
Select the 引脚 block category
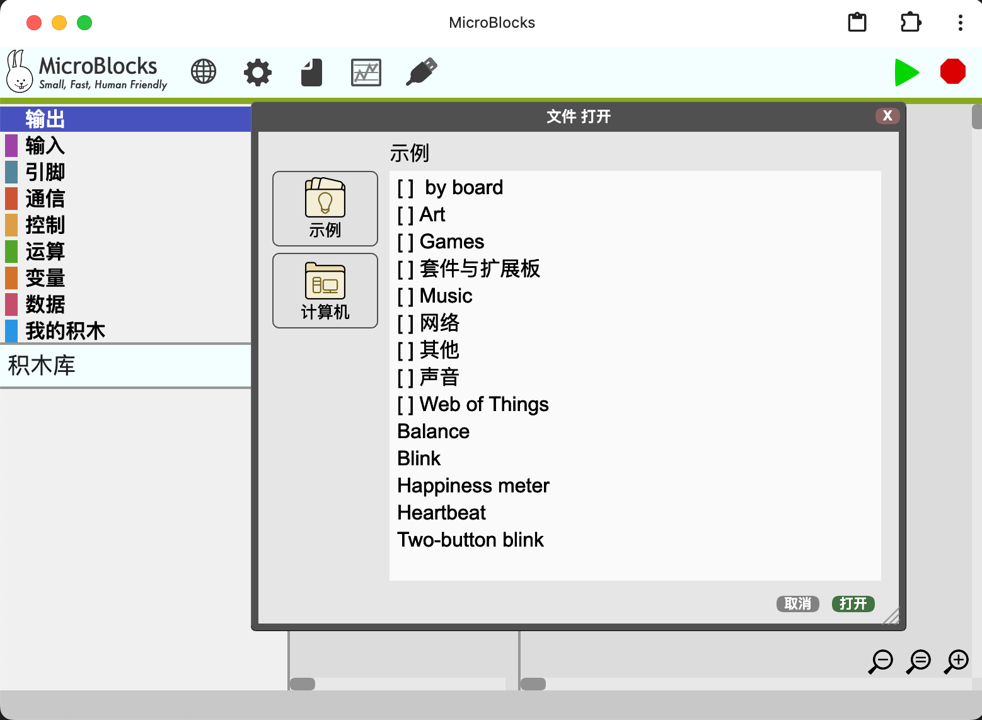pos(126,172)
